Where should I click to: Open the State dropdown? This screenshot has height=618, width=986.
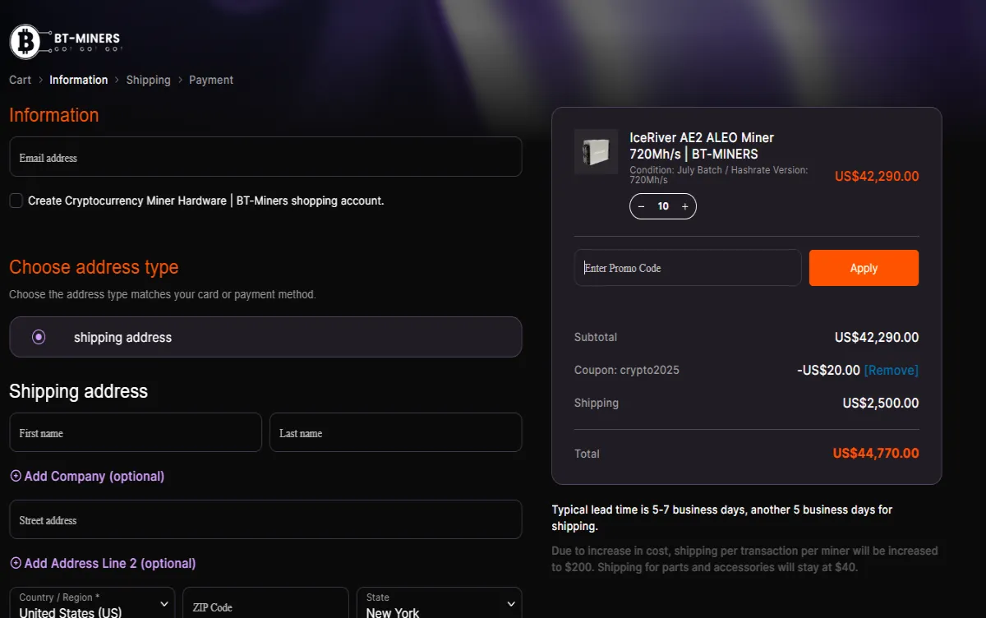click(439, 605)
